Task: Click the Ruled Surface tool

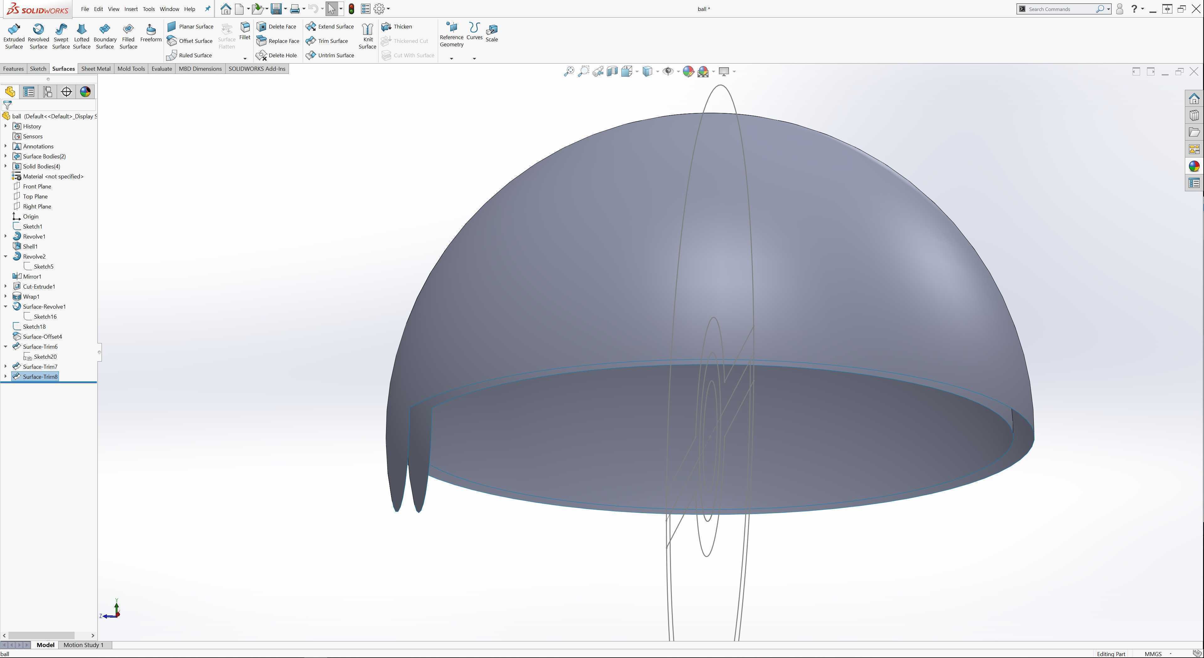Action: [x=189, y=56]
